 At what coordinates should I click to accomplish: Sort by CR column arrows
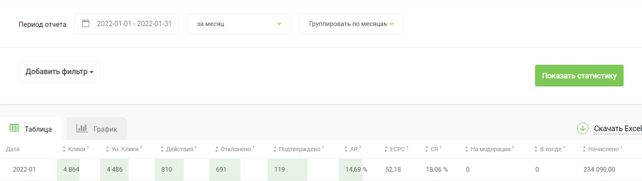pyautogui.click(x=427, y=149)
